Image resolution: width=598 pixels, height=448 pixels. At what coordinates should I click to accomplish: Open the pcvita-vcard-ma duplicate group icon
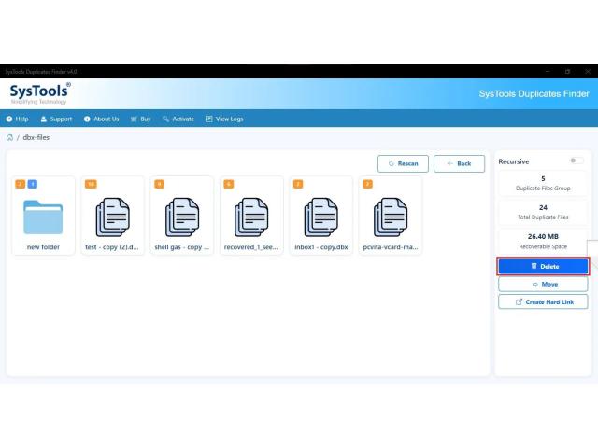point(391,217)
